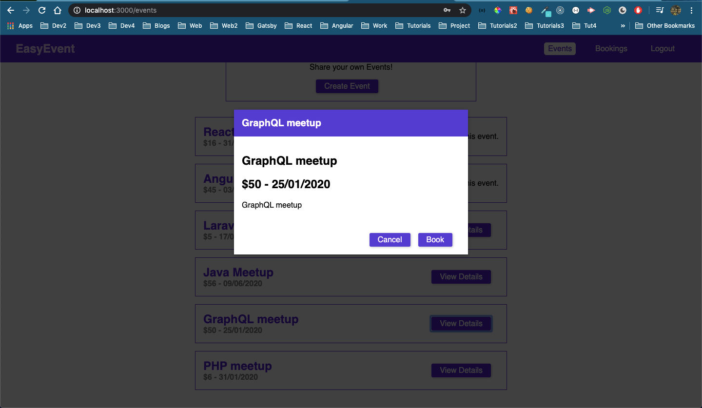The width and height of the screenshot is (702, 408).
Task: Open the Chrome profile avatar
Action: click(676, 10)
